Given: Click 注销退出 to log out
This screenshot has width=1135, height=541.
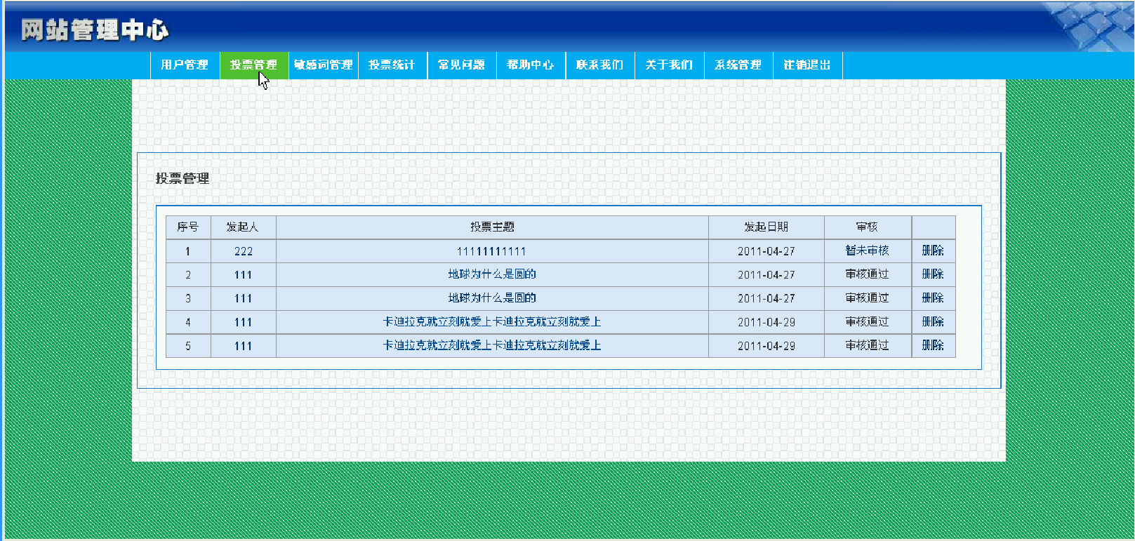Looking at the screenshot, I should (x=808, y=65).
